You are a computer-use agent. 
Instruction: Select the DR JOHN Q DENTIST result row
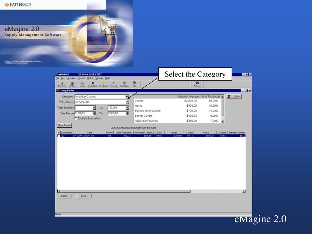[151, 136]
